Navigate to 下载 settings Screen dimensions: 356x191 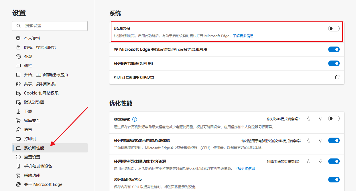(x=50, y=111)
